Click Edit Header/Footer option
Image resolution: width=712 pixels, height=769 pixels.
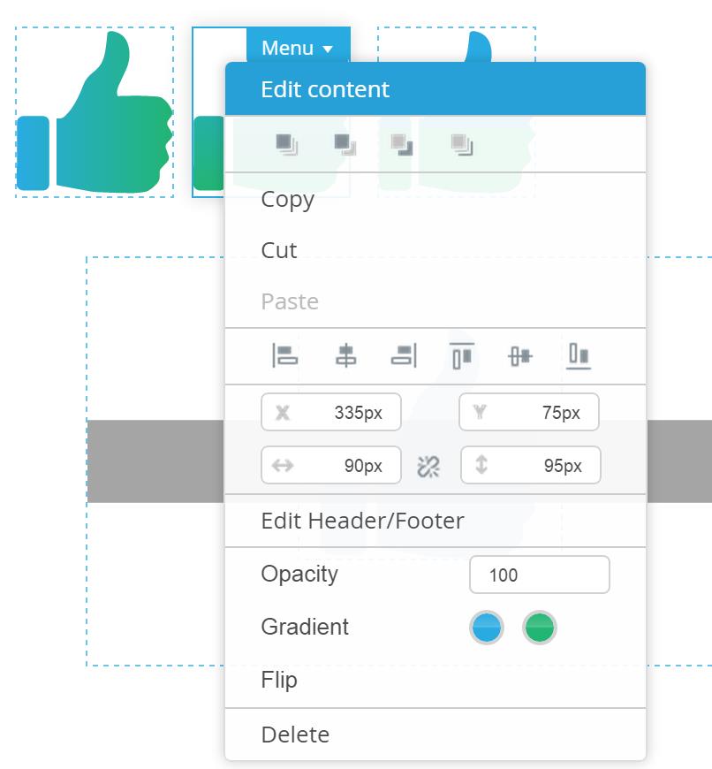[362, 521]
